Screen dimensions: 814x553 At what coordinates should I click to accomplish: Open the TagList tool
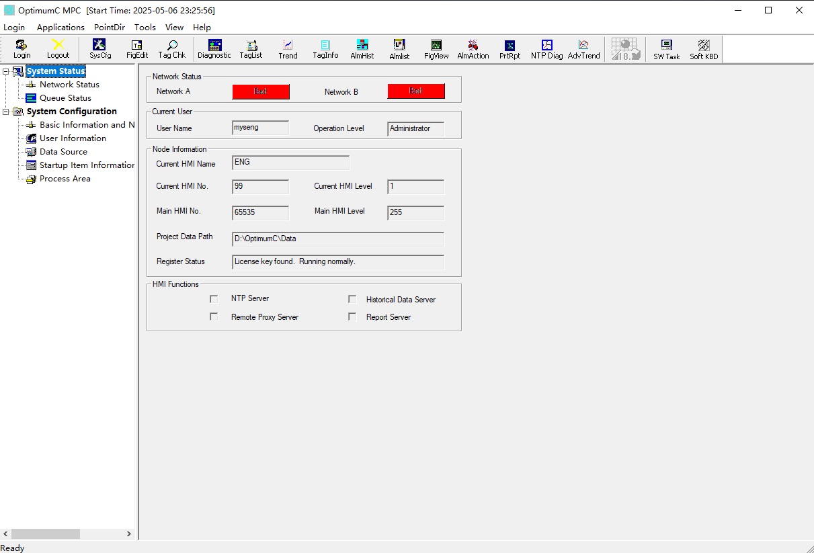click(x=251, y=49)
